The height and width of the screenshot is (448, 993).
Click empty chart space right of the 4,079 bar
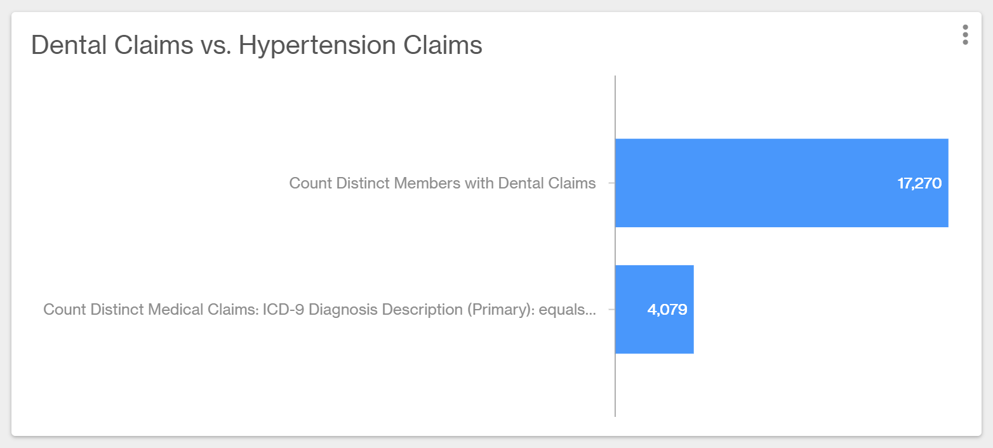(825, 310)
